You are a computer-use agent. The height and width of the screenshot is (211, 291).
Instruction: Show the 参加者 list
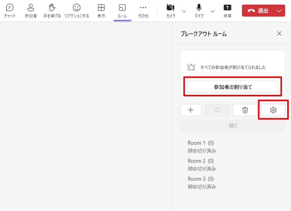[x=31, y=11]
